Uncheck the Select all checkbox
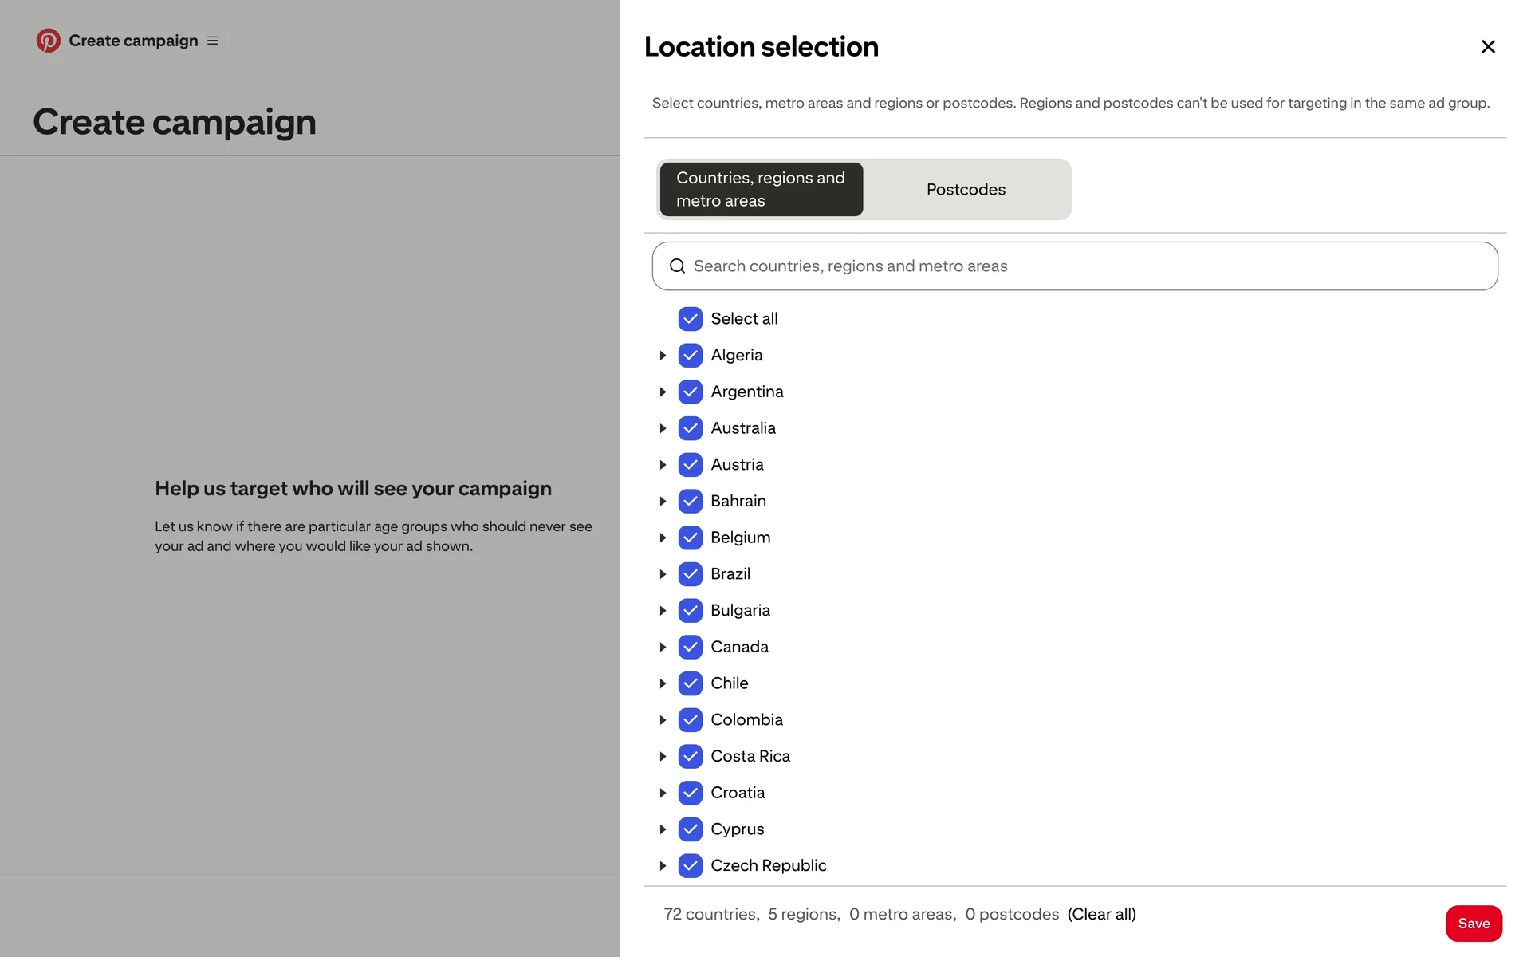This screenshot has height=957, width=1531. pyautogui.click(x=690, y=319)
